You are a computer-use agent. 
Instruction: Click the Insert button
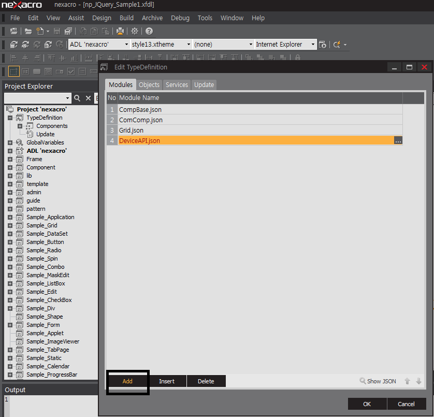(167, 381)
